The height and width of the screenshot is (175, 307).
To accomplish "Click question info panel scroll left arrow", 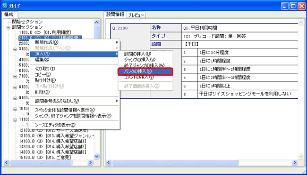I will (109, 162).
